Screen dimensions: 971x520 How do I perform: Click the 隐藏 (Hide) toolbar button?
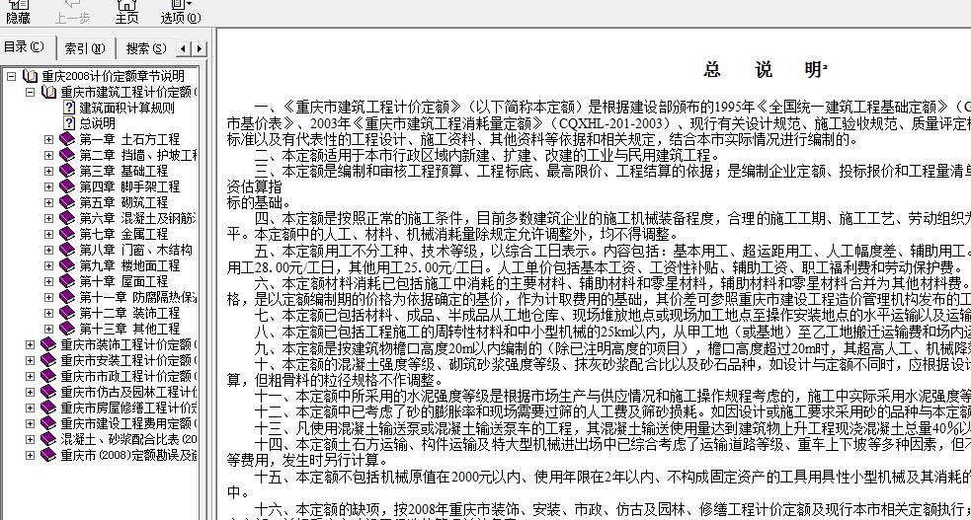coord(18,12)
